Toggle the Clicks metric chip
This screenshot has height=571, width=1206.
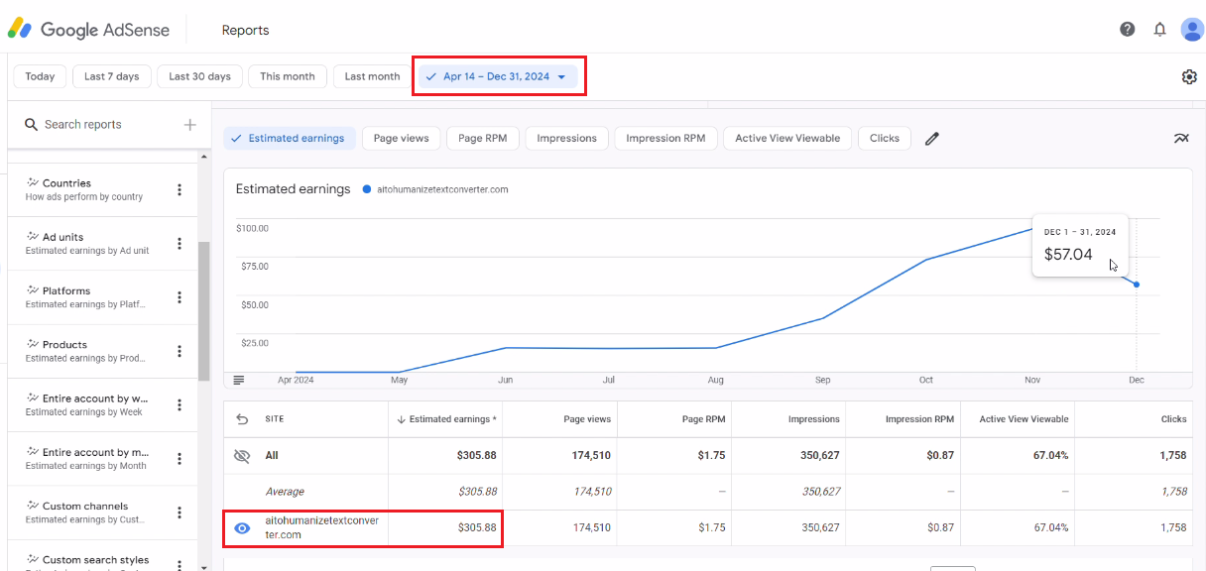pyautogui.click(x=885, y=138)
